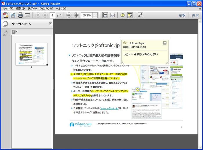Collapse the ページサムネール panel
203x150 pixels.
click(x=50, y=24)
